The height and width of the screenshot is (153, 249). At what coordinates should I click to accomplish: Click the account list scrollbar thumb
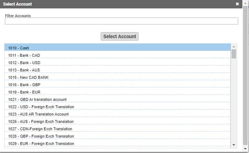coord(234,54)
